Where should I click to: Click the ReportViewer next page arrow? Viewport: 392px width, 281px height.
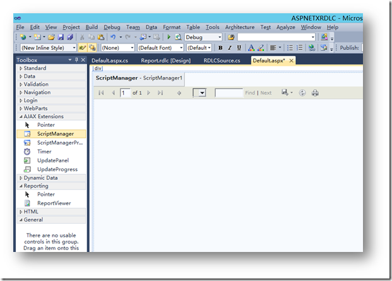pyautogui.click(x=148, y=93)
